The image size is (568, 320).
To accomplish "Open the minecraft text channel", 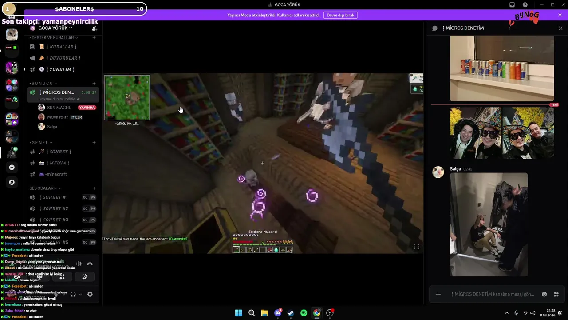I will click(62, 174).
